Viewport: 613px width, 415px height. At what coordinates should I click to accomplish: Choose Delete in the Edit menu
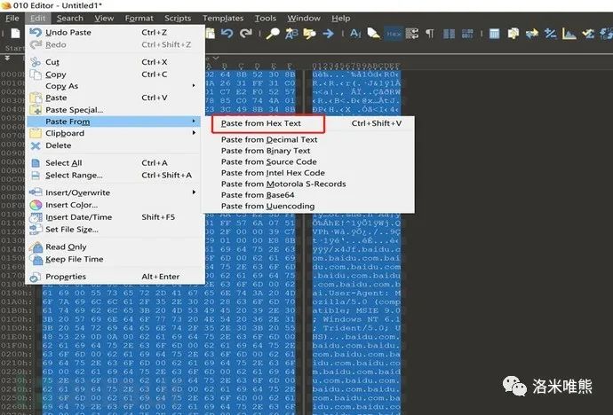[115, 145]
